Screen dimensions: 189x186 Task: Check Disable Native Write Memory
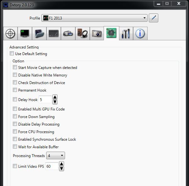click(x=15, y=75)
